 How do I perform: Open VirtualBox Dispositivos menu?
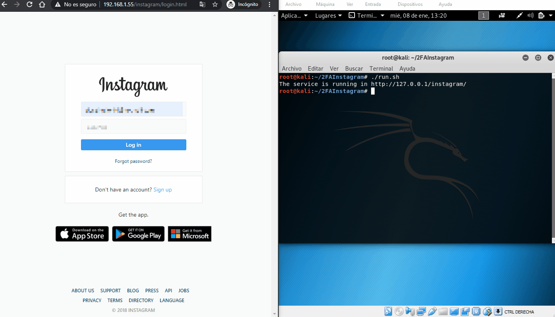tap(410, 4)
